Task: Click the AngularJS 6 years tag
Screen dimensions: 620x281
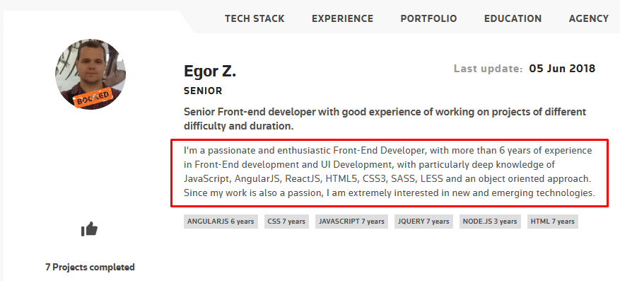Action: pos(221,222)
